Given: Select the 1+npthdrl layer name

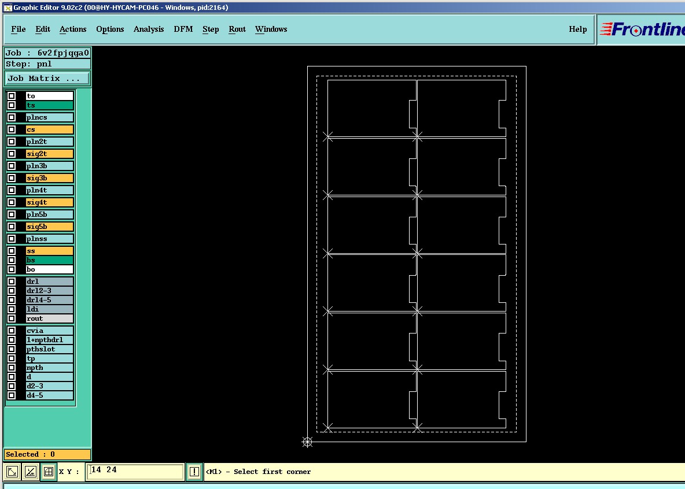Looking at the screenshot, I should pyautogui.click(x=49, y=340).
